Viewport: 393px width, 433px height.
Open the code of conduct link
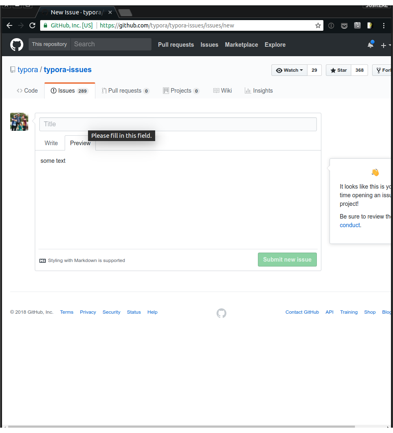[x=350, y=225]
